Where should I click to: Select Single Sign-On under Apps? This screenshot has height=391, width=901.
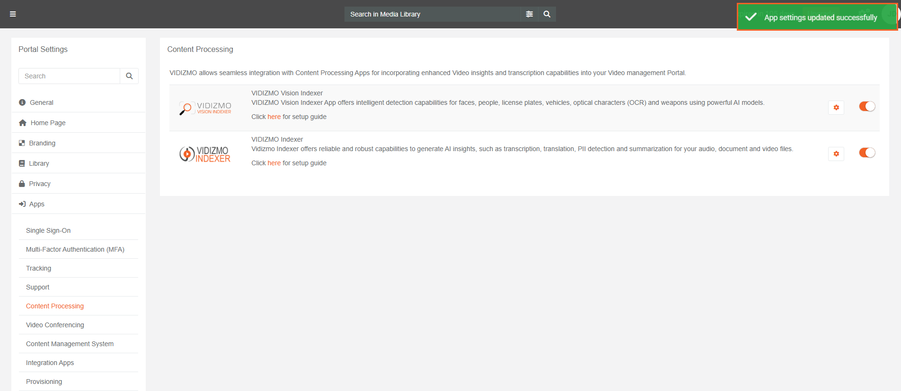coord(48,230)
